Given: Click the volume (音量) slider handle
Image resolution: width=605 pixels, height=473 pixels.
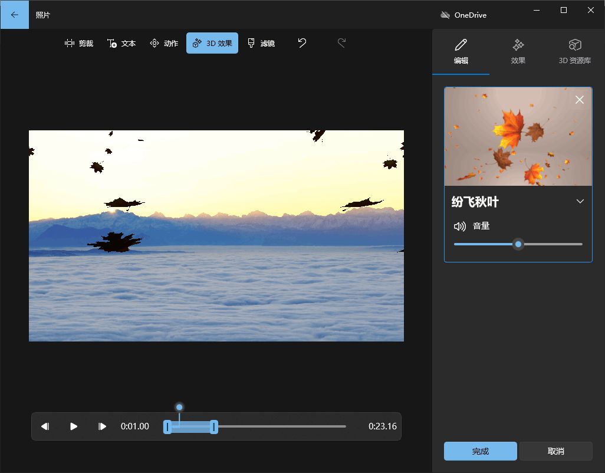Looking at the screenshot, I should coord(518,244).
